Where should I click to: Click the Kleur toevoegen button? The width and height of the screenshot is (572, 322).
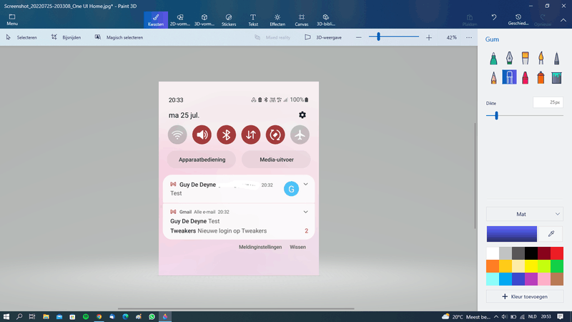525,296
